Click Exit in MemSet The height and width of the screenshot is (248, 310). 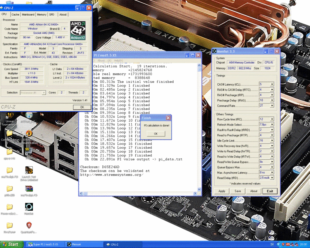click(270, 191)
